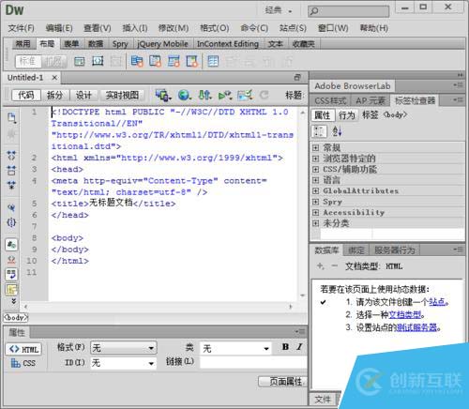Show alphabetical list view in tag inspector
The image size is (469, 409).
337,131
